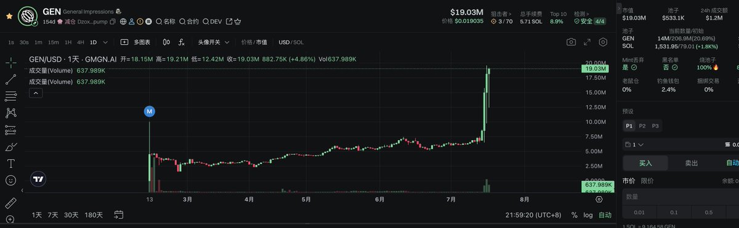Select the 4H timeframe
This screenshot has height=228, width=739.
click(x=81, y=42)
